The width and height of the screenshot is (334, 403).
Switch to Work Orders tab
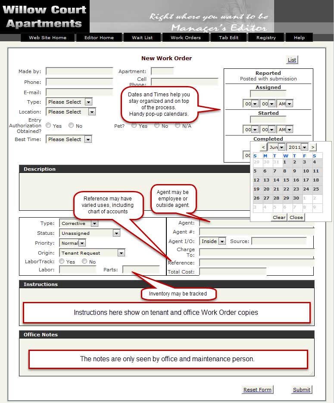[x=186, y=37]
